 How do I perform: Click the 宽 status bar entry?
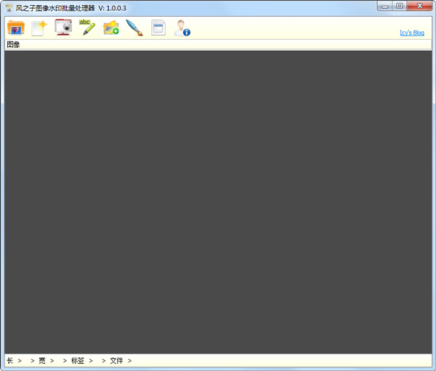tap(42, 360)
